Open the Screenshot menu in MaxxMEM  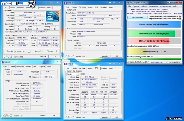pos(154,6)
